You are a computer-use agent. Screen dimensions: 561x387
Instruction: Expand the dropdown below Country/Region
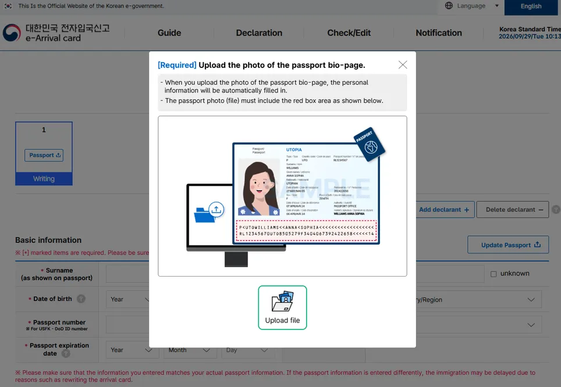point(479,324)
